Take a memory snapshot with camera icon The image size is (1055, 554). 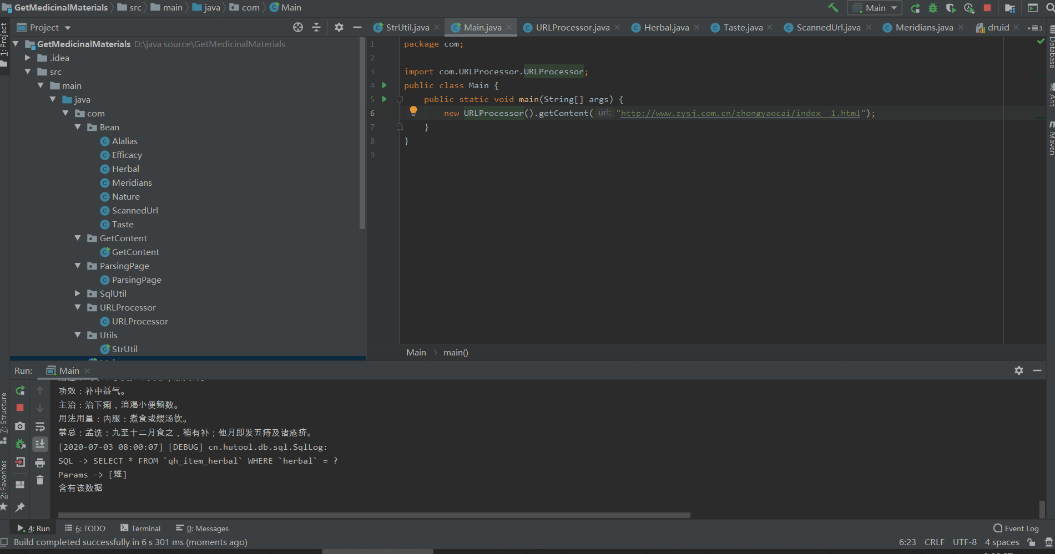click(20, 426)
